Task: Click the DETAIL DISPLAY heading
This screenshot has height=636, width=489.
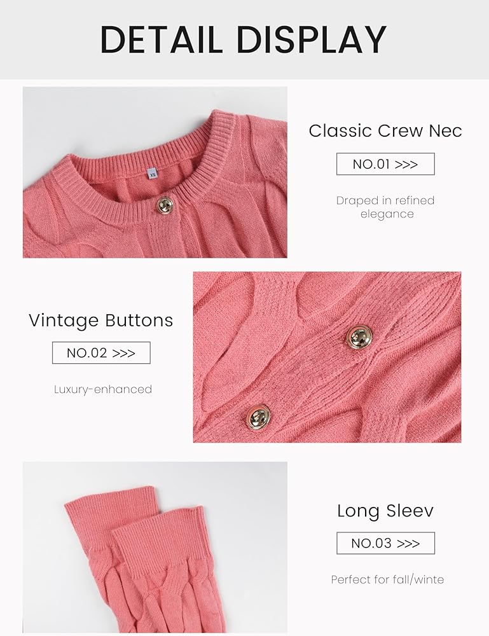Action: click(244, 39)
